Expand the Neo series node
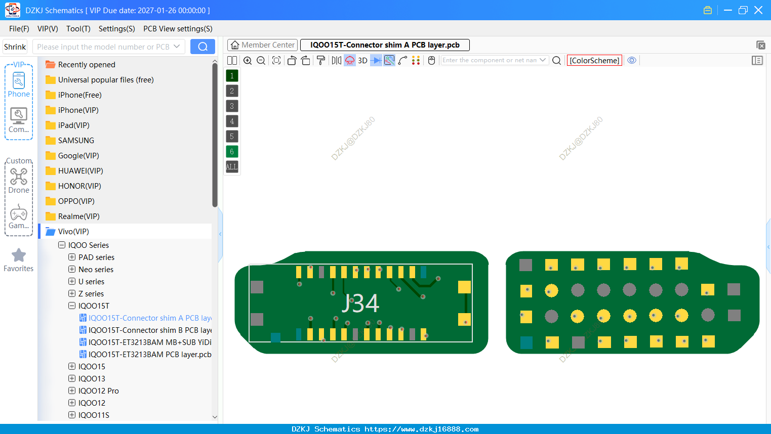The width and height of the screenshot is (771, 434). click(72, 269)
